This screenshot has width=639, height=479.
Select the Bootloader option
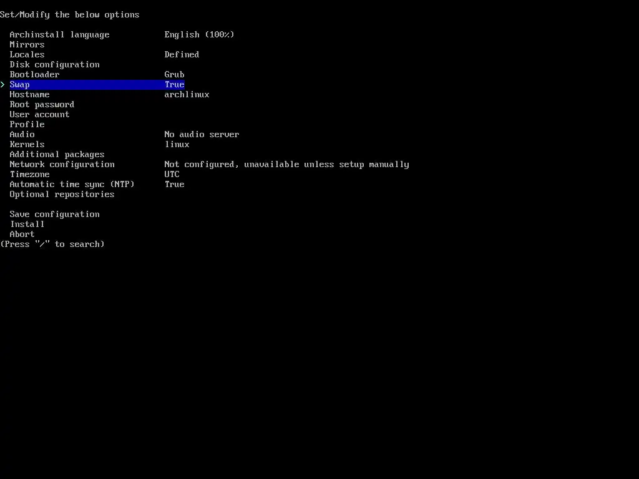click(x=35, y=75)
